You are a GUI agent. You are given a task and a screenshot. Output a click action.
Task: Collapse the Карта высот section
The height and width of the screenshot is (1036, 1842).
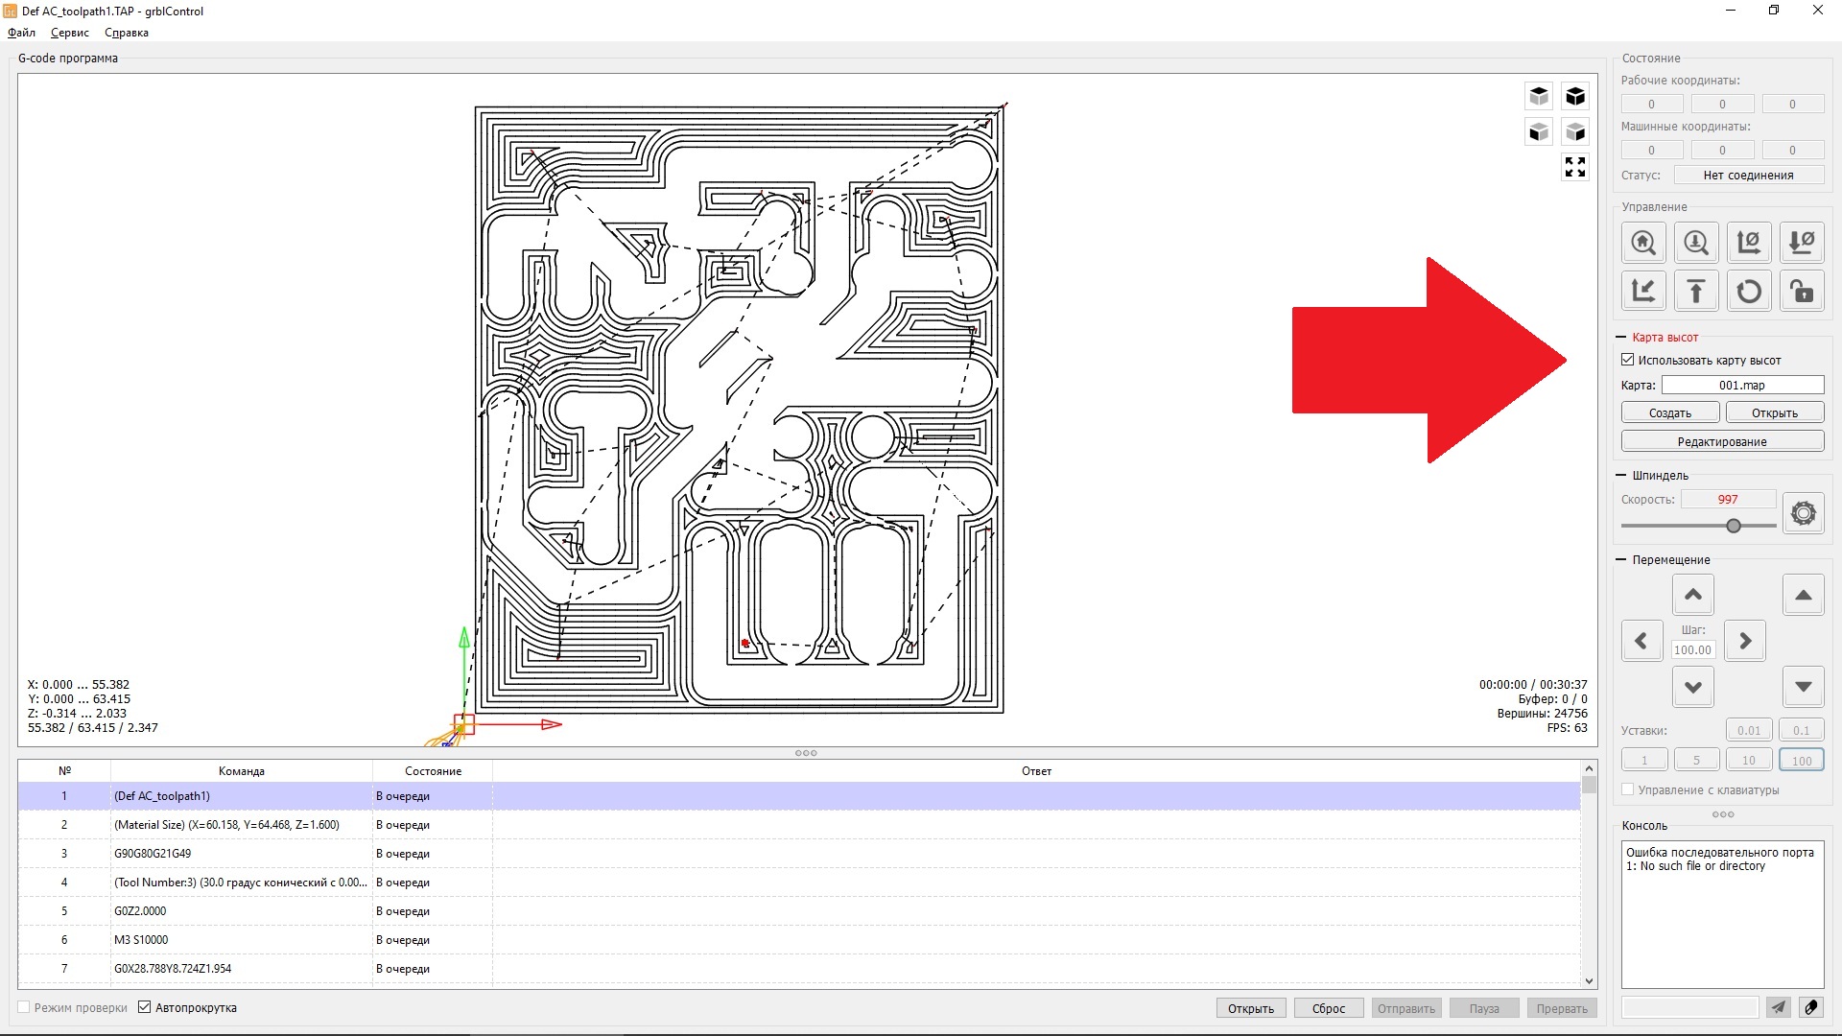[1621, 338]
